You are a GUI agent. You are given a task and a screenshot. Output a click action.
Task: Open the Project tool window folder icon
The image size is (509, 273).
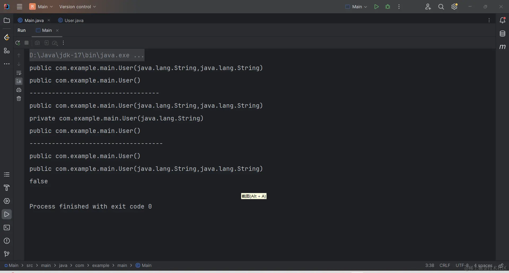(x=7, y=20)
